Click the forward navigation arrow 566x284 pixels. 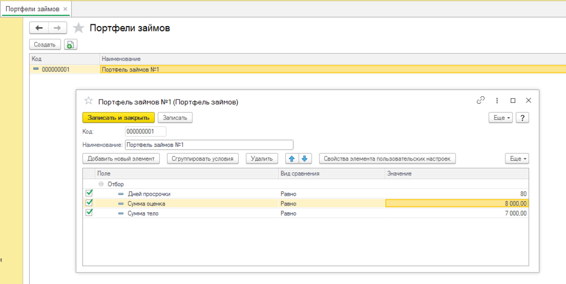(57, 28)
